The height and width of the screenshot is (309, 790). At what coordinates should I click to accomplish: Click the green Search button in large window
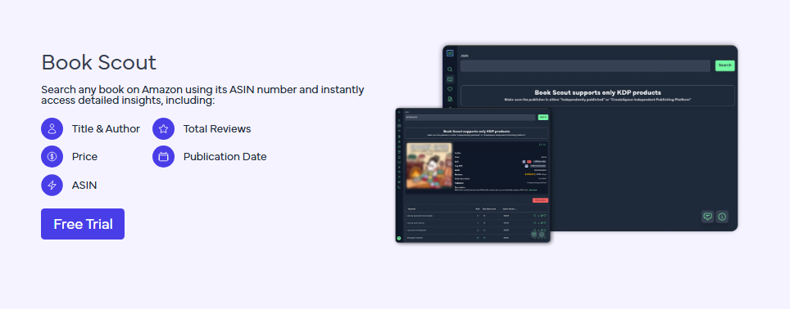[725, 65]
